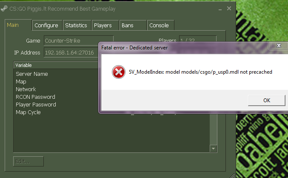Minimize the dedicated server window

[x=220, y=9]
